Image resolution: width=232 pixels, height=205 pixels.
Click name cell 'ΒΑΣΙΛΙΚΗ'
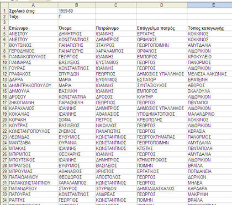coord(77,91)
